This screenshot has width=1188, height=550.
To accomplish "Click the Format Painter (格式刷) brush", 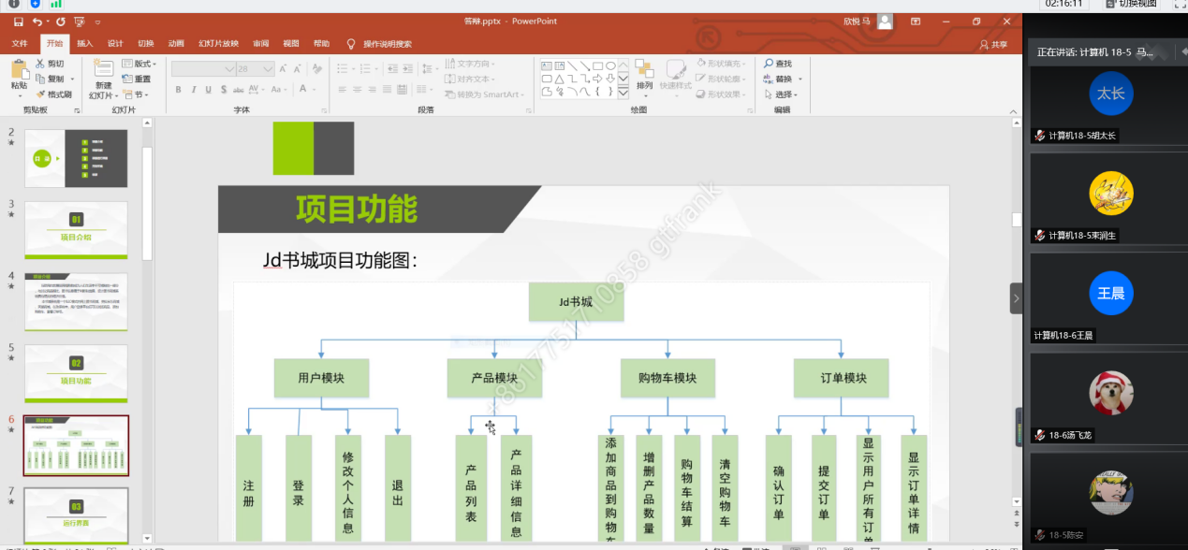I will [x=41, y=94].
